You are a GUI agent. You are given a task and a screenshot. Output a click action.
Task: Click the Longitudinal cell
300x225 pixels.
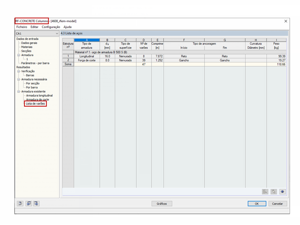pos(87,56)
